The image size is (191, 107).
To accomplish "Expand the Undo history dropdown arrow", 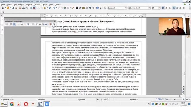I will (56, 8).
